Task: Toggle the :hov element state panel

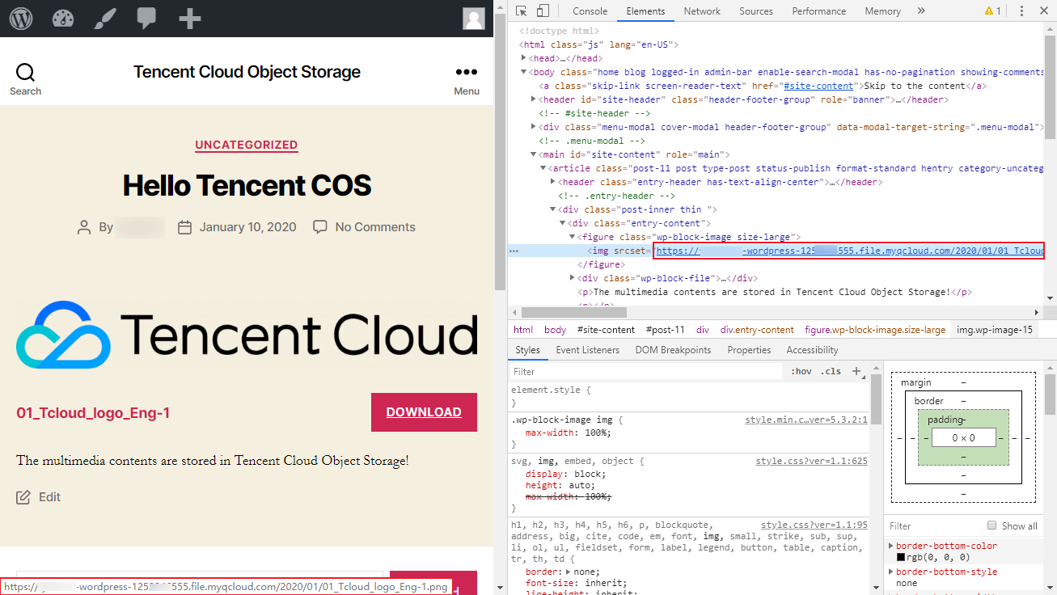Action: tap(801, 371)
